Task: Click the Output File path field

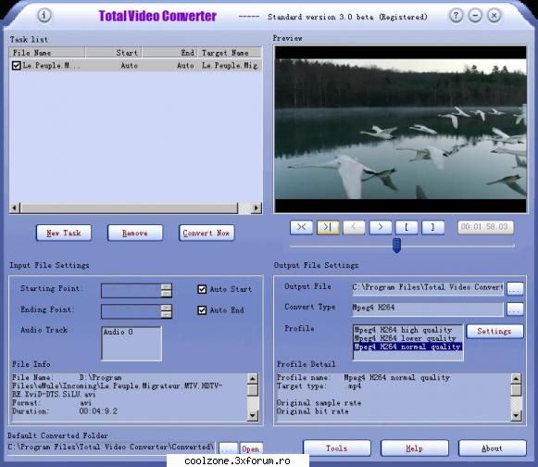Action: pyautogui.click(x=428, y=288)
